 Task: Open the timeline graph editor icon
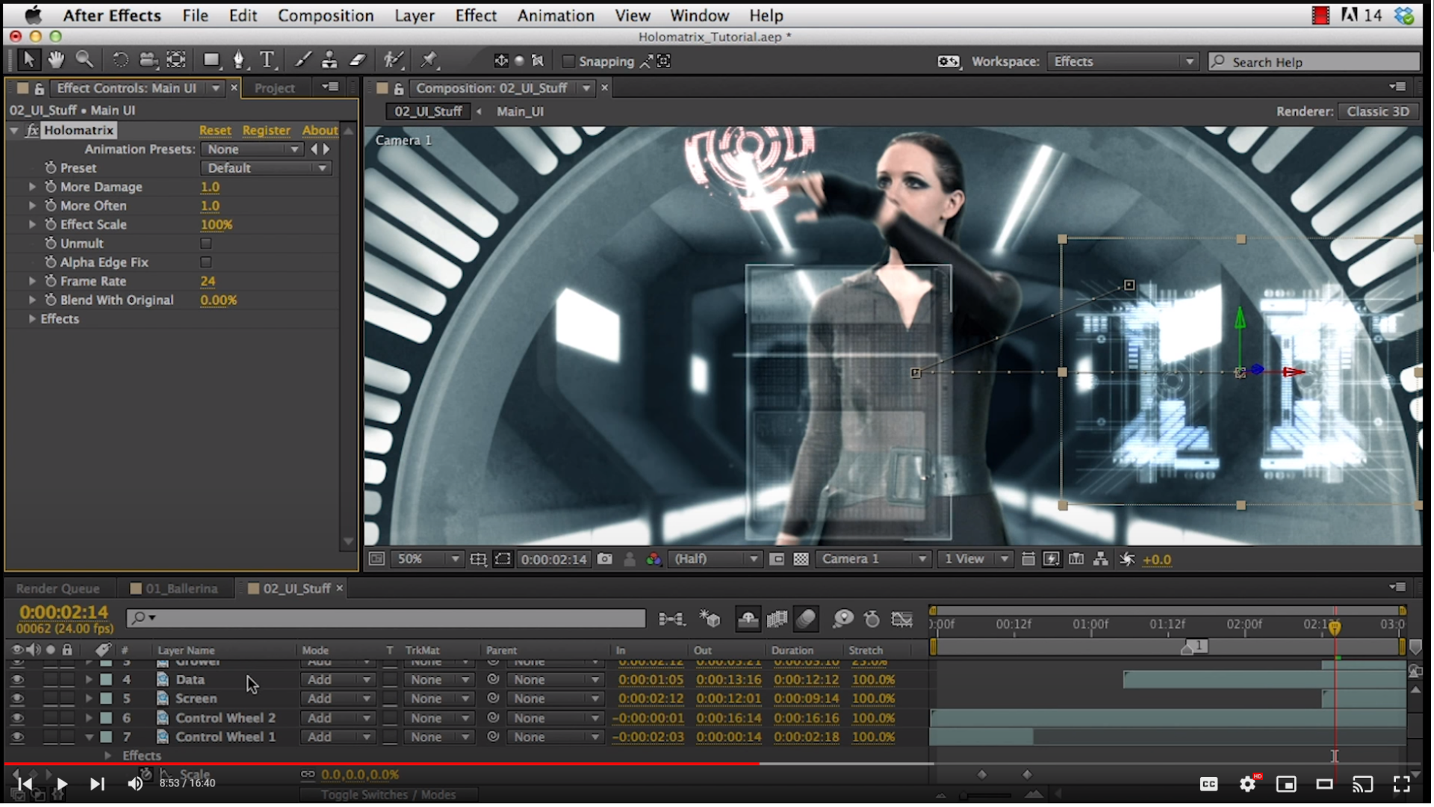coord(902,619)
